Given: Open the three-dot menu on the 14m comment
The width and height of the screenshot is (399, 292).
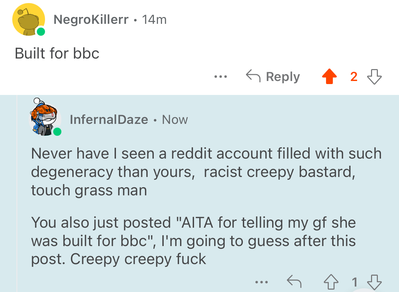Looking at the screenshot, I should coord(221,77).
